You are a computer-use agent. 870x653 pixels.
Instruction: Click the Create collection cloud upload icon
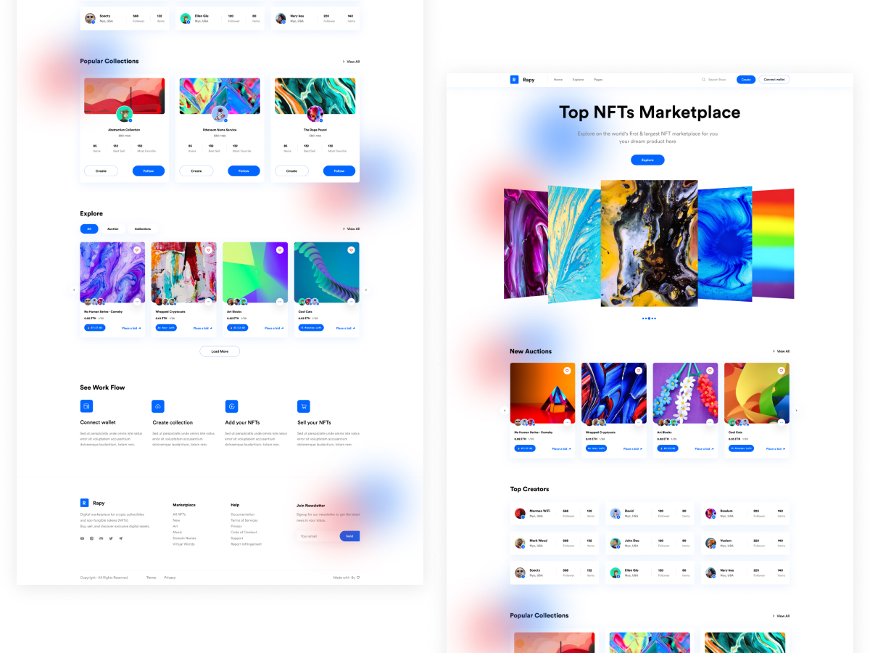158,406
